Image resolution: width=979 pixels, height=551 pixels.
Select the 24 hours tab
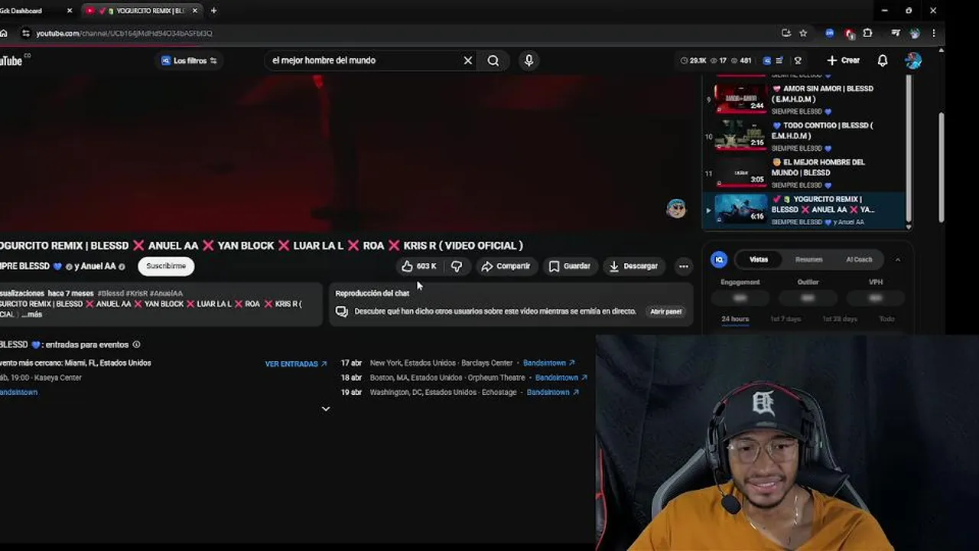735,319
